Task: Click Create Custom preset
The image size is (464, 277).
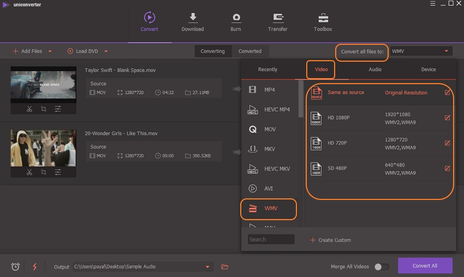Action: (331, 240)
